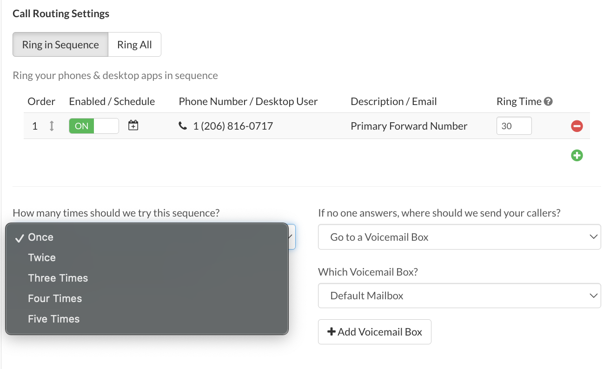Toggle the ON switch for the forward number
The height and width of the screenshot is (369, 610).
tap(94, 126)
